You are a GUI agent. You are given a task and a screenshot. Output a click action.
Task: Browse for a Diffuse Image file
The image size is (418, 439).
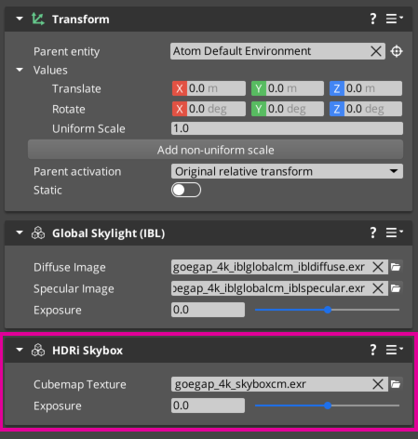(396, 267)
